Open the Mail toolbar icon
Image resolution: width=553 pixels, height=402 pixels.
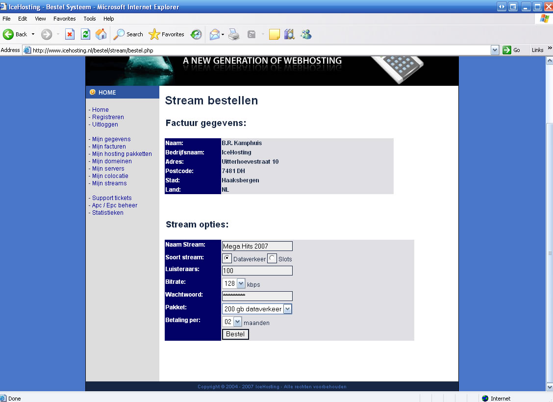pyautogui.click(x=214, y=34)
